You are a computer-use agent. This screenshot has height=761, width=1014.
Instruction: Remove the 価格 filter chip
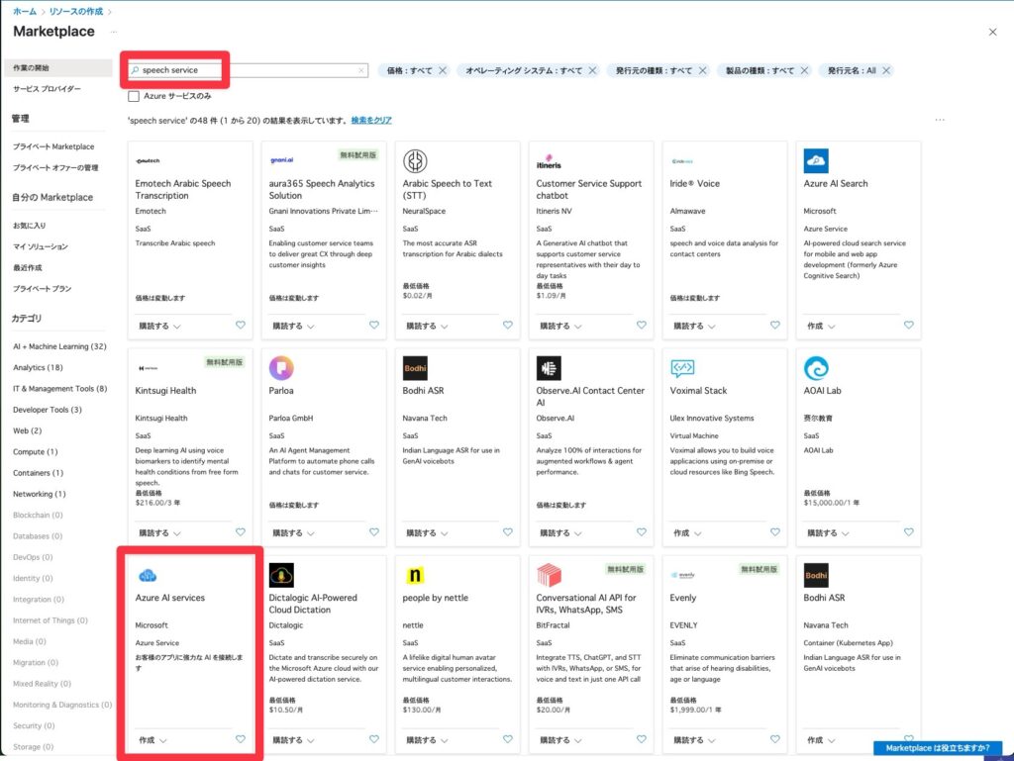[x=443, y=70]
